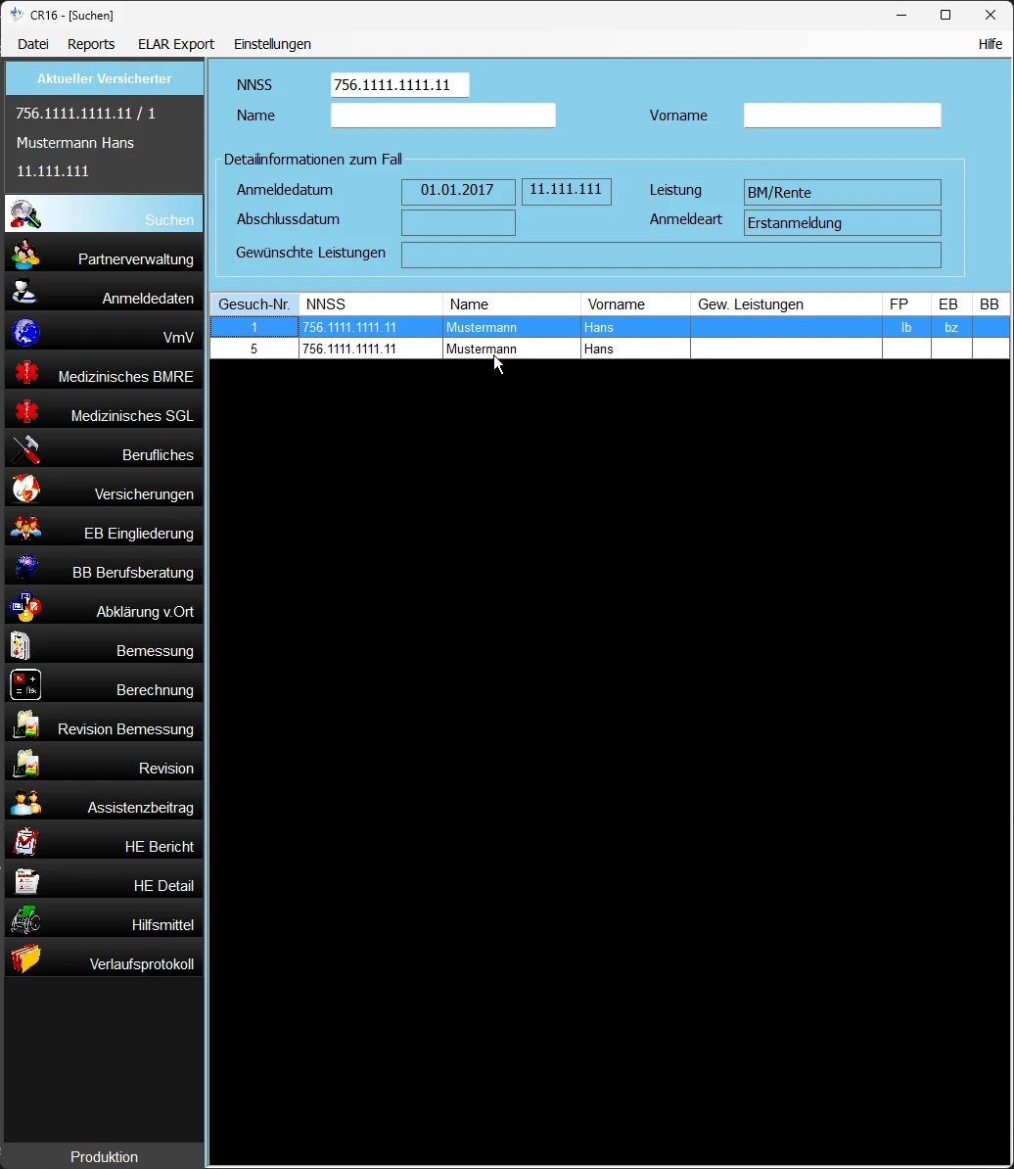
Task: Click the CR16 app icon in title bar
Action: 17,14
